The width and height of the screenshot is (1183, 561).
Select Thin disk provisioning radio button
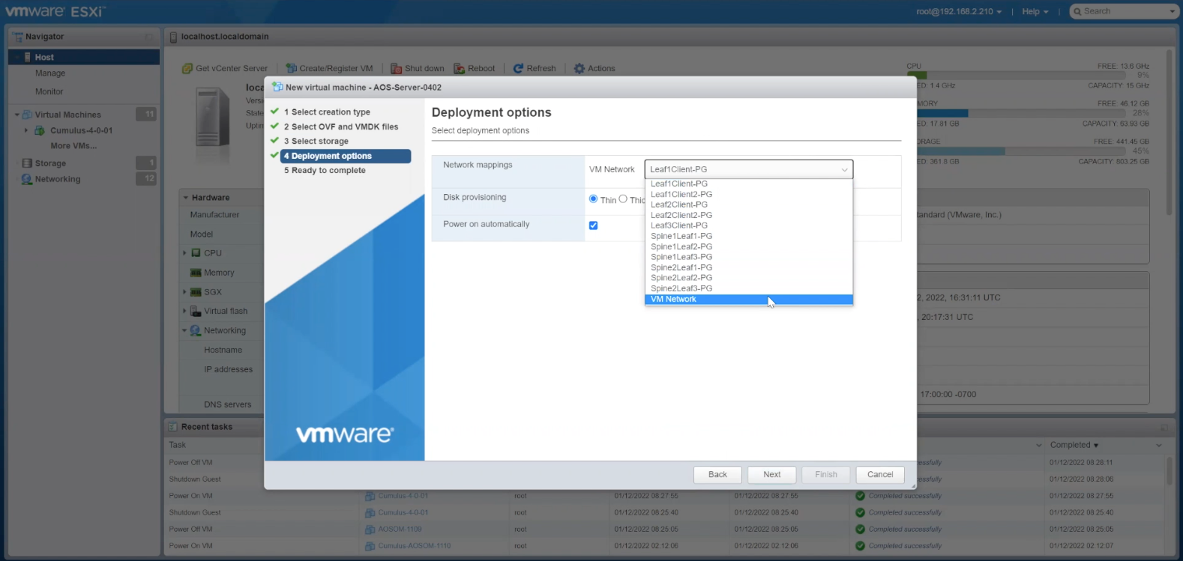[593, 199]
